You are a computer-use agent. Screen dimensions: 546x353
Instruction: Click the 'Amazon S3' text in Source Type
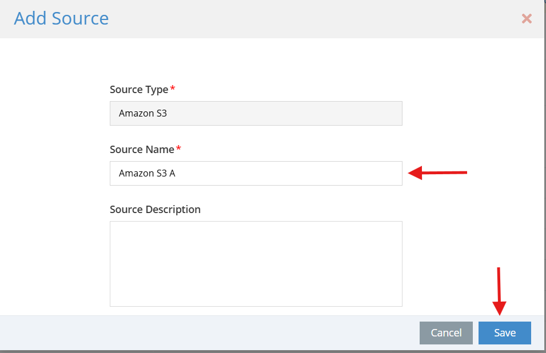click(x=143, y=113)
